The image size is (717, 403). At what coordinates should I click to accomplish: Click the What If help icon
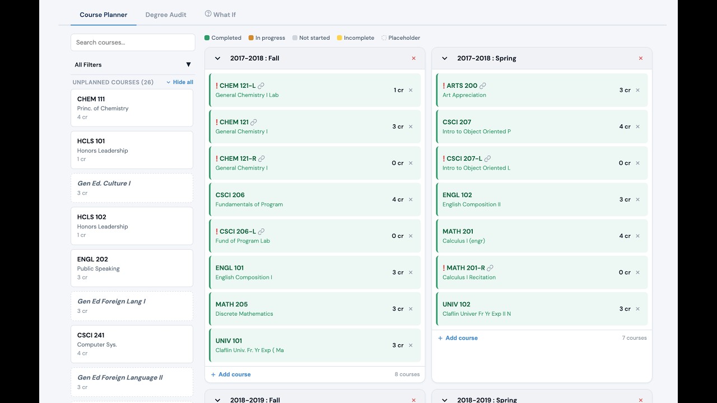point(208,14)
